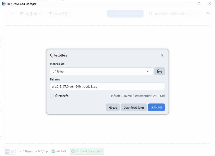Click the LETÖLTÉS button

click(x=156, y=108)
